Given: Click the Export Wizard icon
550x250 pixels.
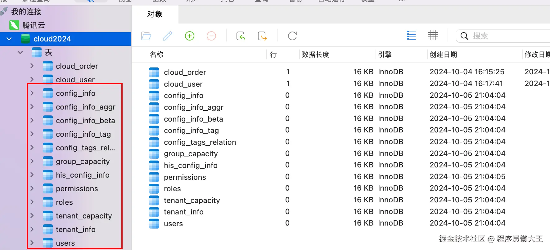Looking at the screenshot, I should [262, 36].
